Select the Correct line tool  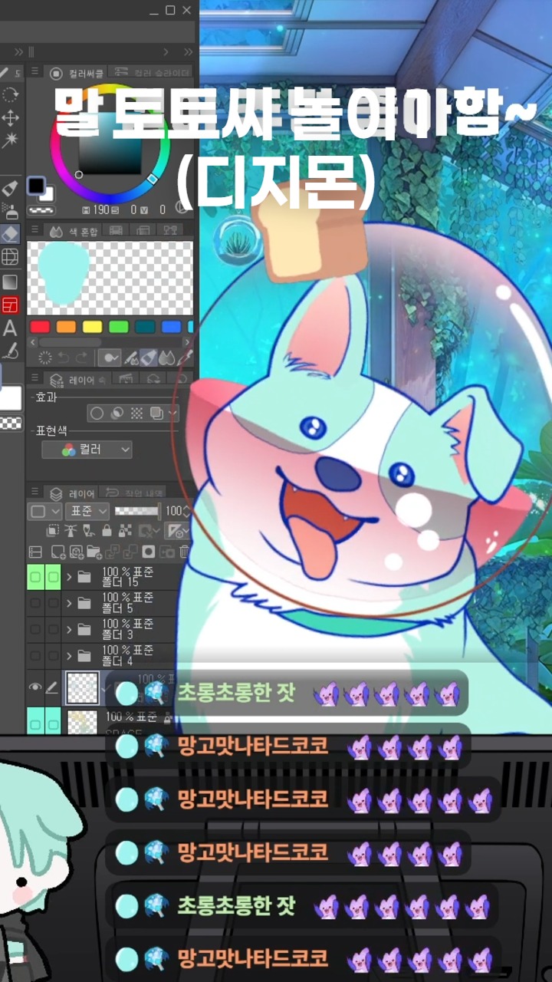click(10, 351)
